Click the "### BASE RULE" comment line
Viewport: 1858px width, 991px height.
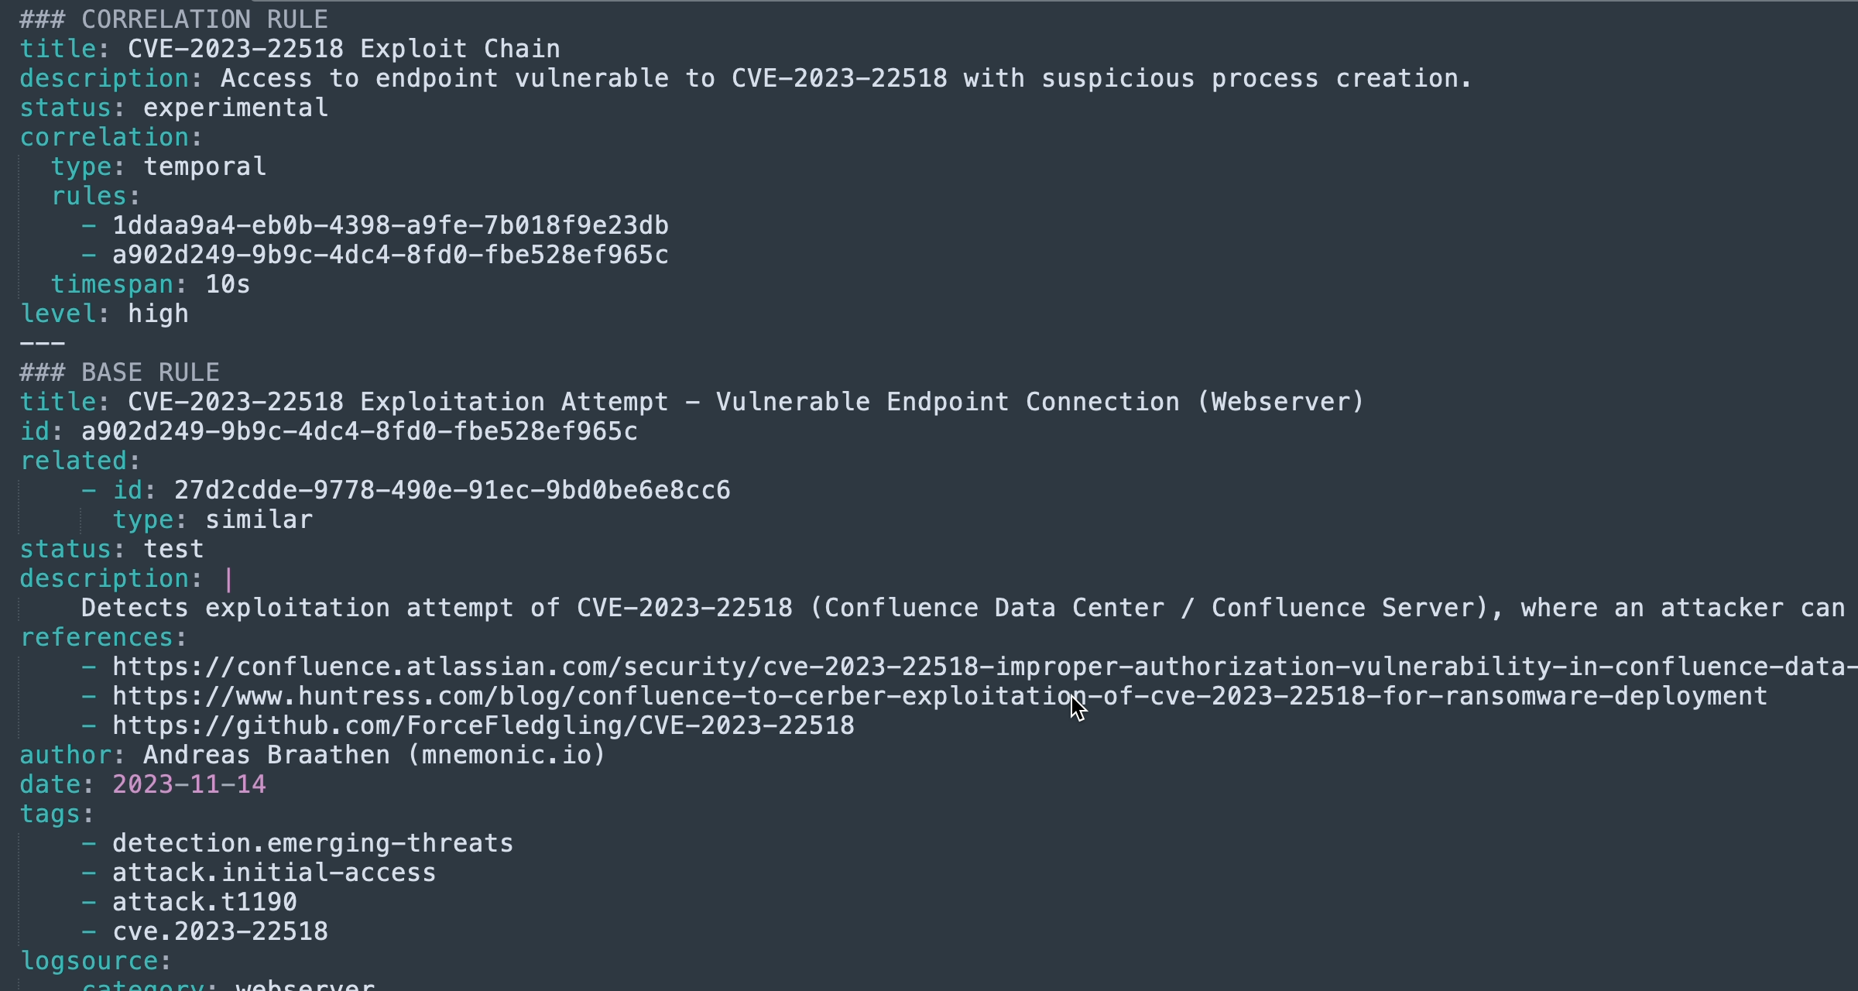pos(119,372)
